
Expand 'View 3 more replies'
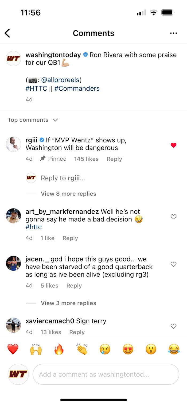[68, 303]
